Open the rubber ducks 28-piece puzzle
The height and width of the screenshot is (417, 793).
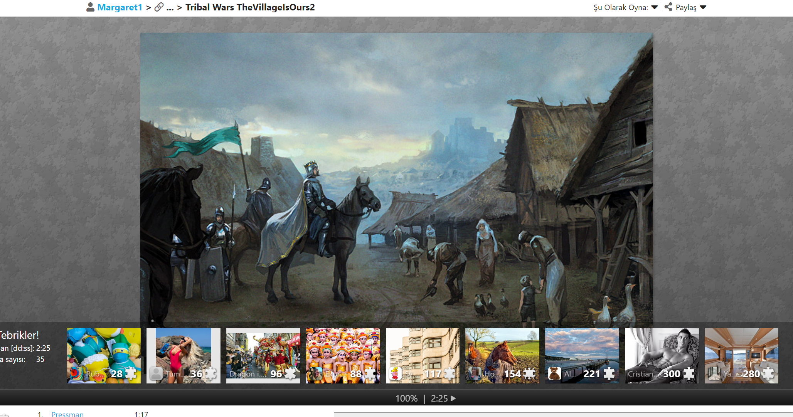tap(104, 356)
